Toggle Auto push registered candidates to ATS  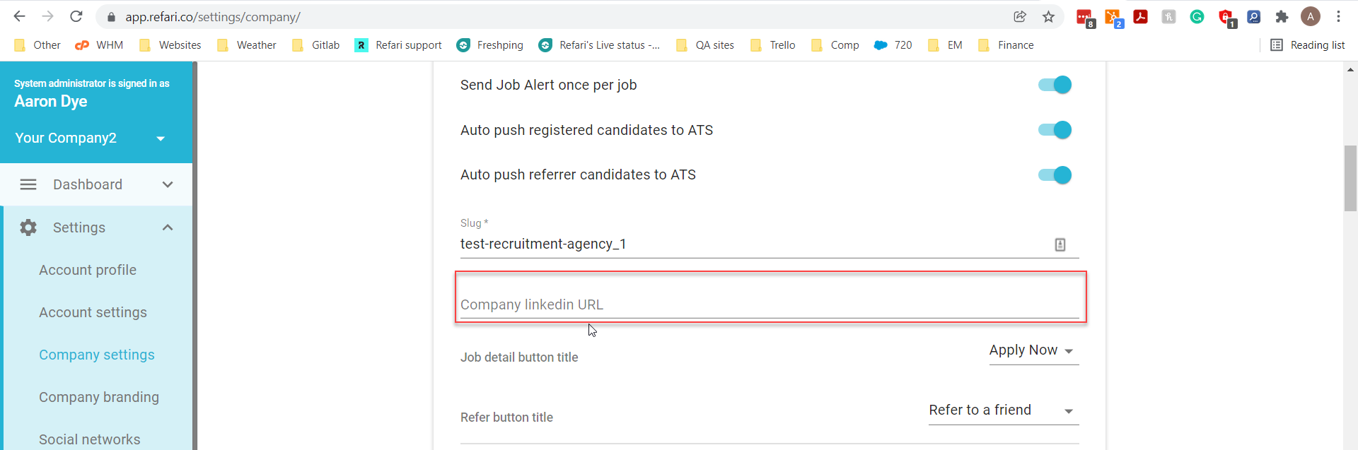point(1055,130)
